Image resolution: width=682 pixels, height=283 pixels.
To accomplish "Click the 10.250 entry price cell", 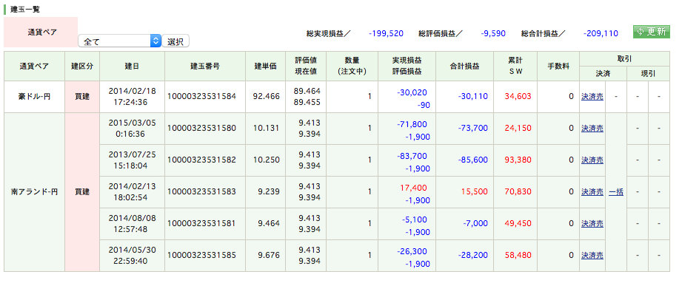I will [x=266, y=160].
